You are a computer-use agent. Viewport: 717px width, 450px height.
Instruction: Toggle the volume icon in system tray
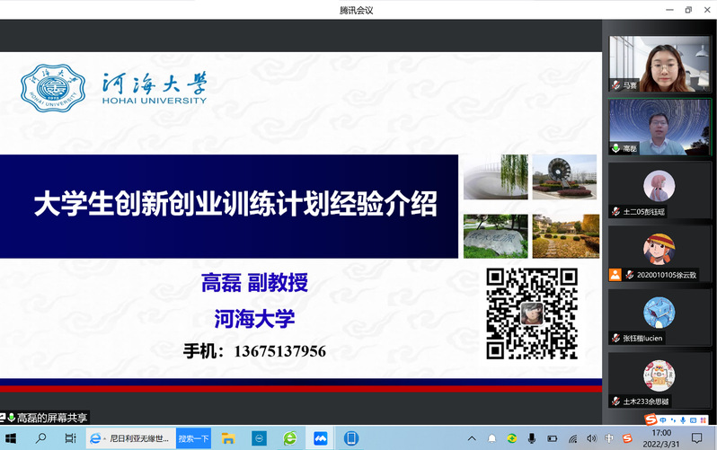[x=591, y=438]
